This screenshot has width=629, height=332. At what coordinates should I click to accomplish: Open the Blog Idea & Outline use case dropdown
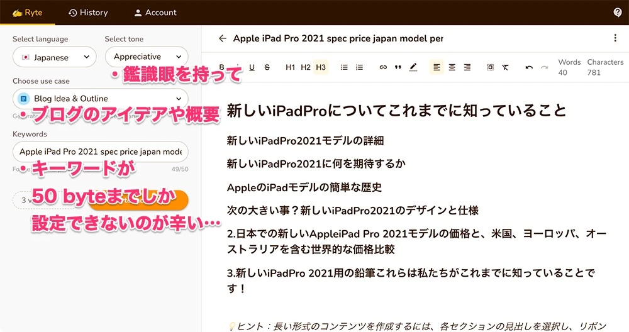point(101,99)
